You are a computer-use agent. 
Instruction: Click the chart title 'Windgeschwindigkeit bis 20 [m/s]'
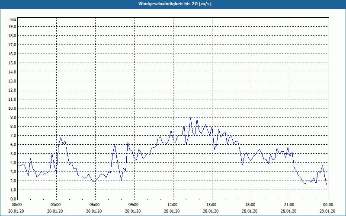175,4
